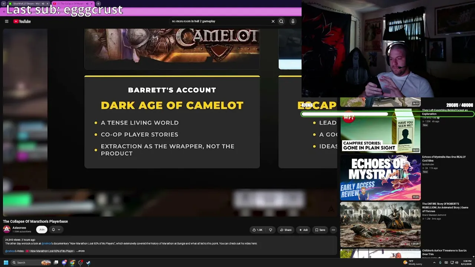Image resolution: width=475 pixels, height=267 pixels.
Task: Click the '24,945 views 2 hours ago' text
Action: (x=20, y=240)
